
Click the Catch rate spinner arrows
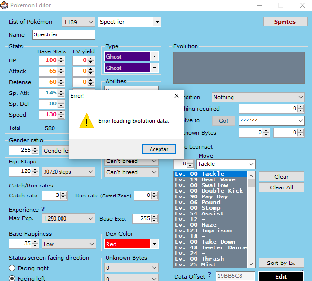click(x=63, y=196)
